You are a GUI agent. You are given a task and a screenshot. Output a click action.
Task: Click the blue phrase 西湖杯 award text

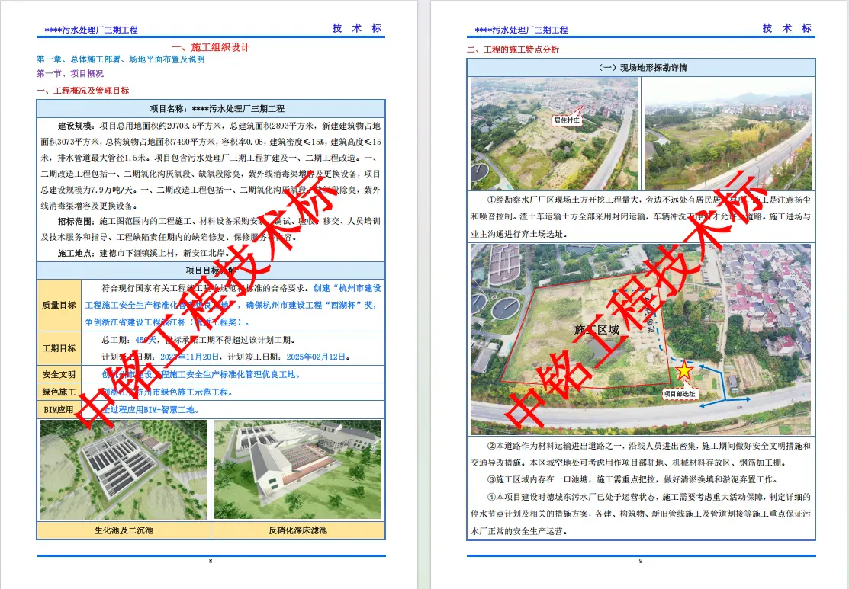(343, 305)
